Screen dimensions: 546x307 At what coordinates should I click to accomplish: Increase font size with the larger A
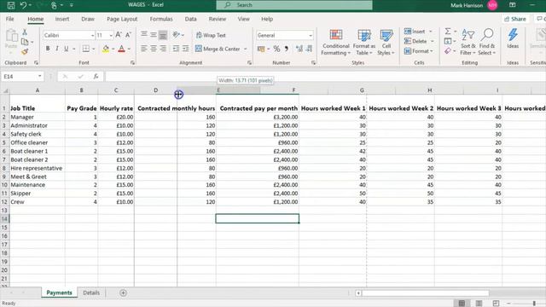[x=119, y=35]
